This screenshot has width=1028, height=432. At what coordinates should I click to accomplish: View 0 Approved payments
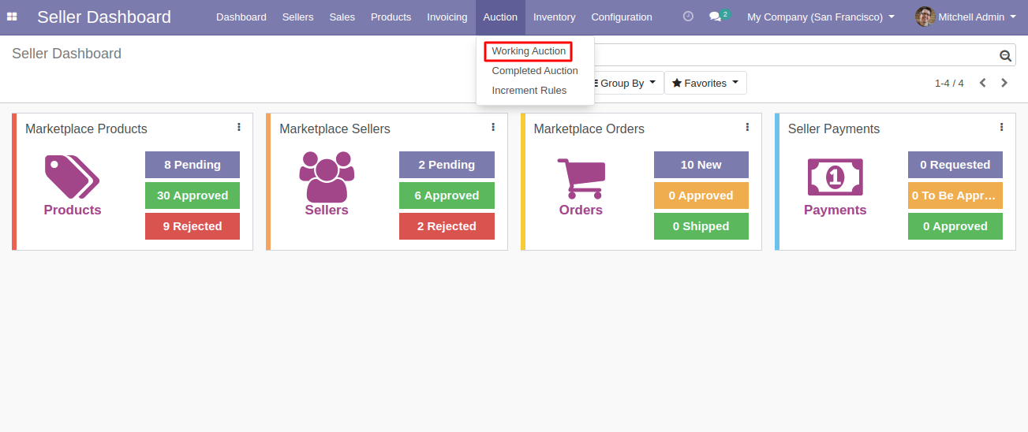tap(955, 226)
